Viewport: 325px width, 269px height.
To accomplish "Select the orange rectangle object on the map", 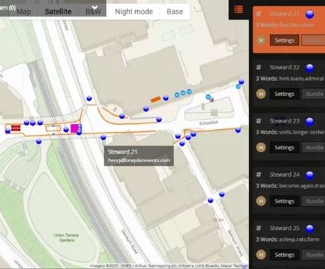I will pyautogui.click(x=155, y=99).
